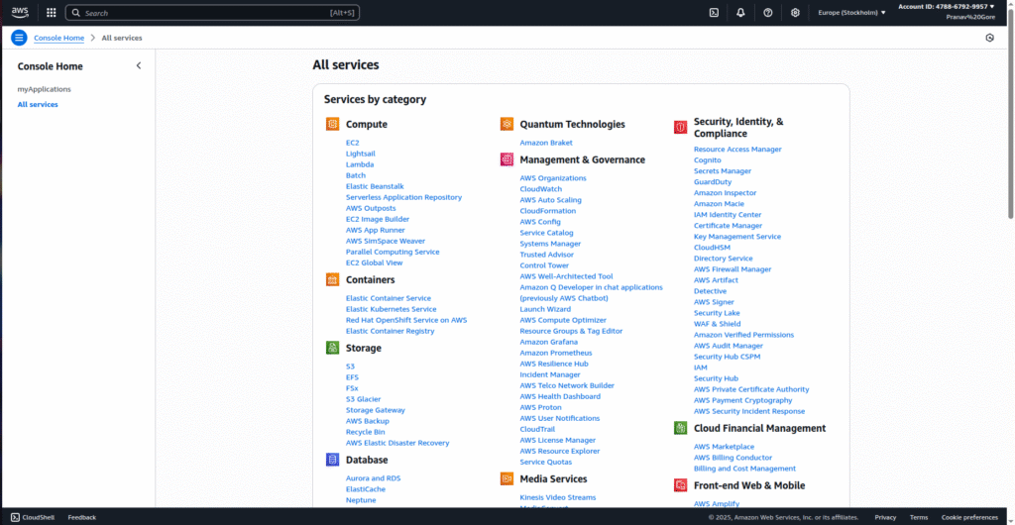Click the Security, Identity, & Compliance icon
The width and height of the screenshot is (1015, 525).
[x=680, y=128]
